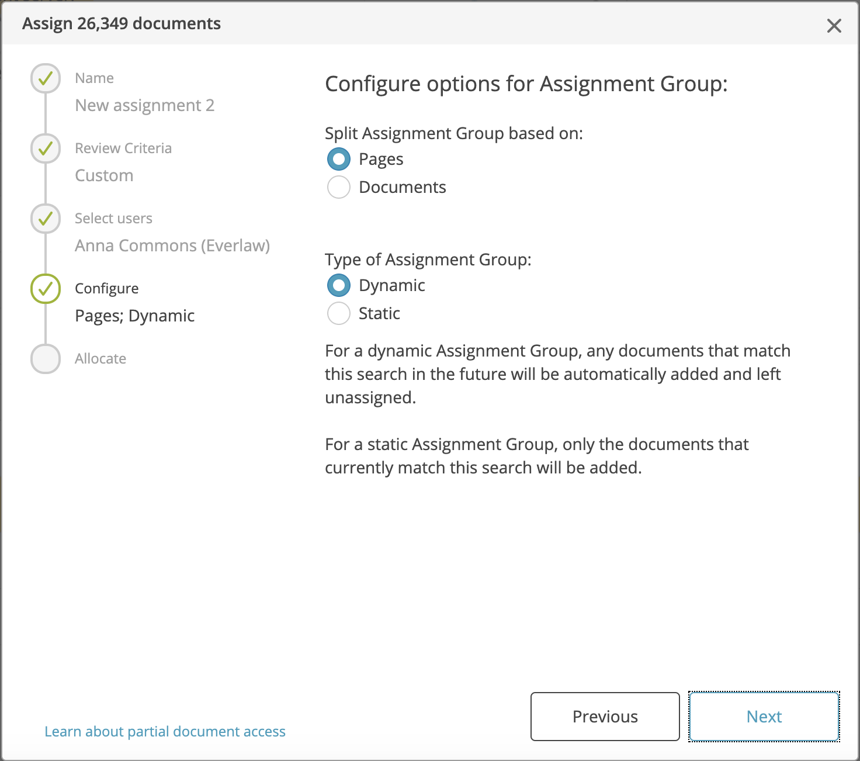Click the static Assignment Group description paragraph
860x761 pixels.
[536, 456]
